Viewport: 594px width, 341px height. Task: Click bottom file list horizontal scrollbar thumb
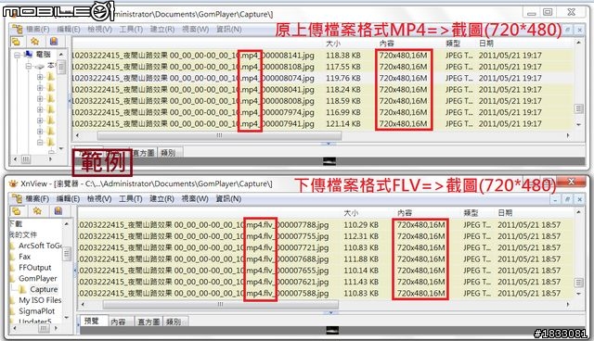[220, 304]
